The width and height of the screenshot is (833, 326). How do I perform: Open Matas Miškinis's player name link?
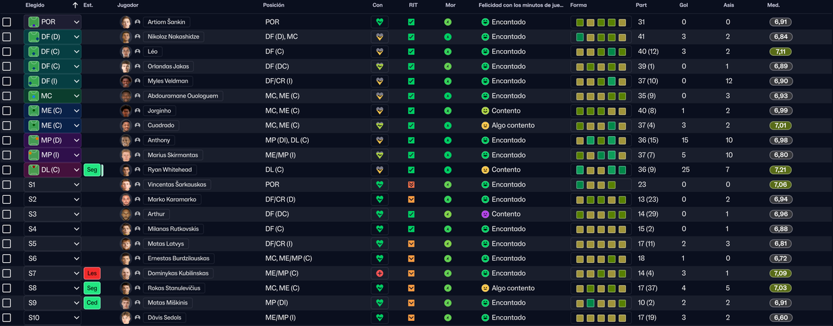(167, 303)
